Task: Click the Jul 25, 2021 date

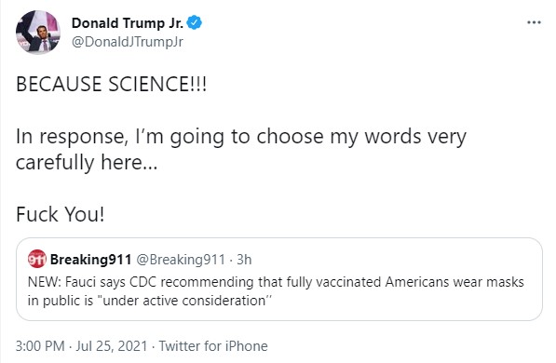Action: [x=112, y=346]
